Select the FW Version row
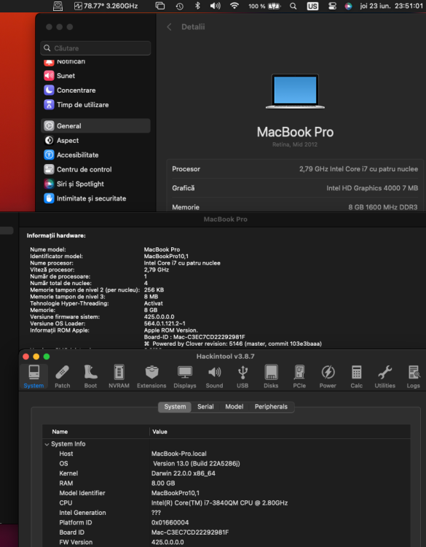Screen dimensions: 426x547 [226, 542]
